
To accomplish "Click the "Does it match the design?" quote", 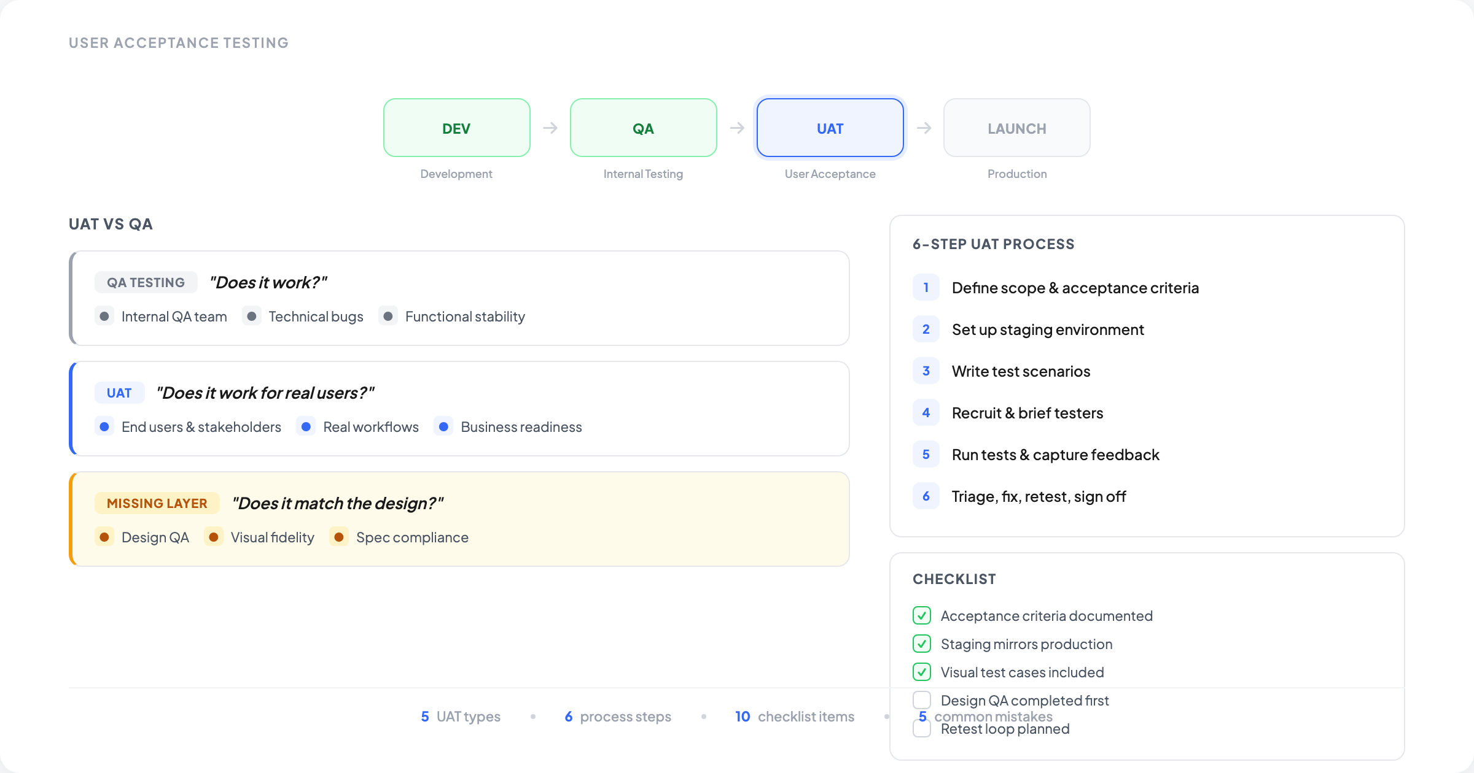I will coord(337,503).
